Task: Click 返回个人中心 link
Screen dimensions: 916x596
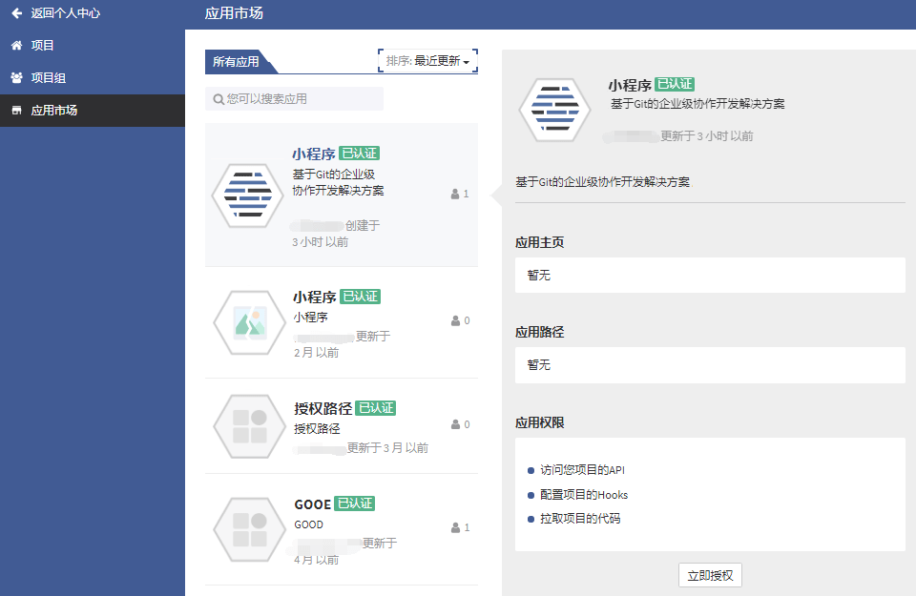Action: click(65, 13)
